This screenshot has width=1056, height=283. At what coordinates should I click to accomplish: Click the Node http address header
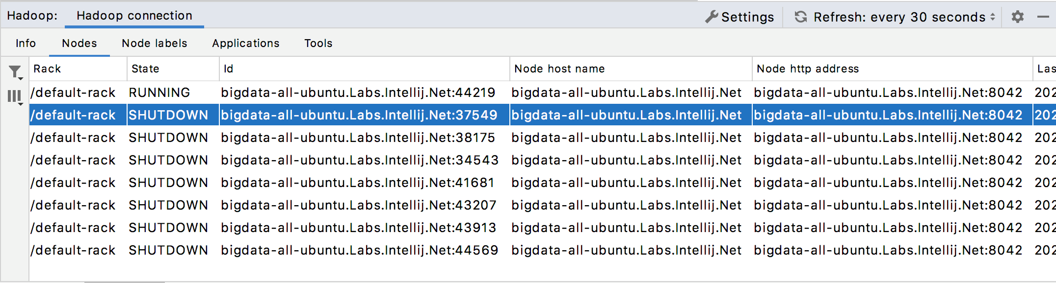807,69
